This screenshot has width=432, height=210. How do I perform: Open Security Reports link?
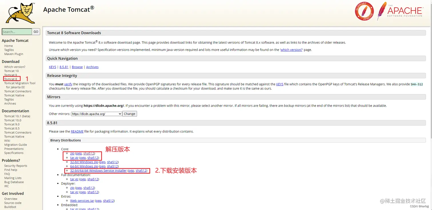click(x=16, y=166)
